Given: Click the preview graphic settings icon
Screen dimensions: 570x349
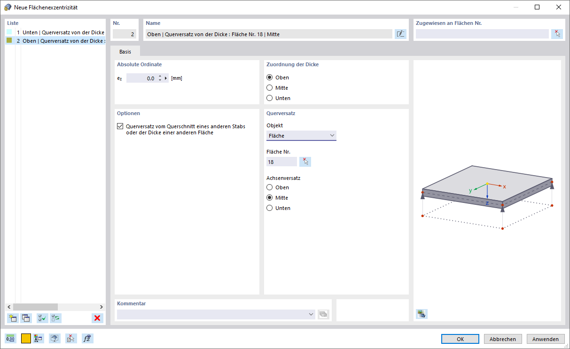Looking at the screenshot, I should [x=422, y=314].
